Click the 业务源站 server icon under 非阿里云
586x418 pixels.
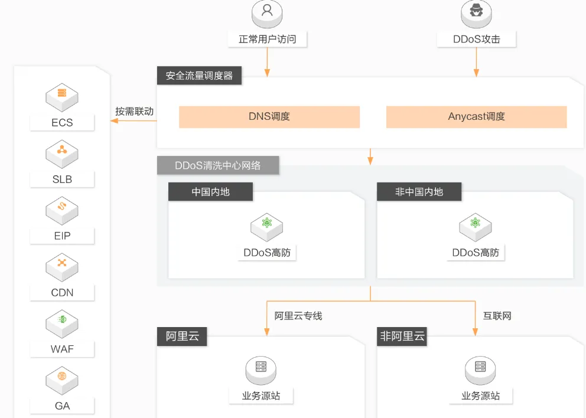coord(480,370)
